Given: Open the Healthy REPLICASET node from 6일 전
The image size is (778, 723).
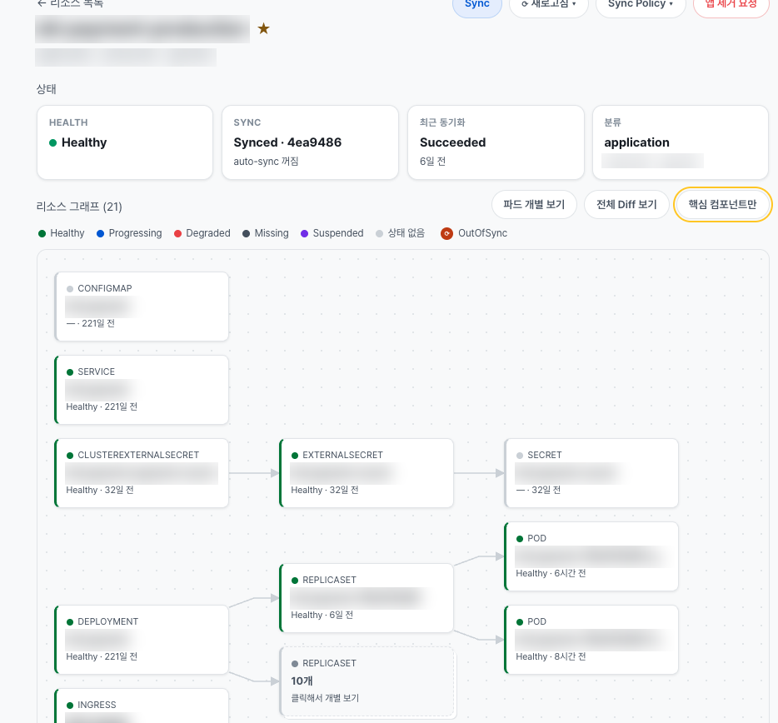Looking at the screenshot, I should coord(367,598).
